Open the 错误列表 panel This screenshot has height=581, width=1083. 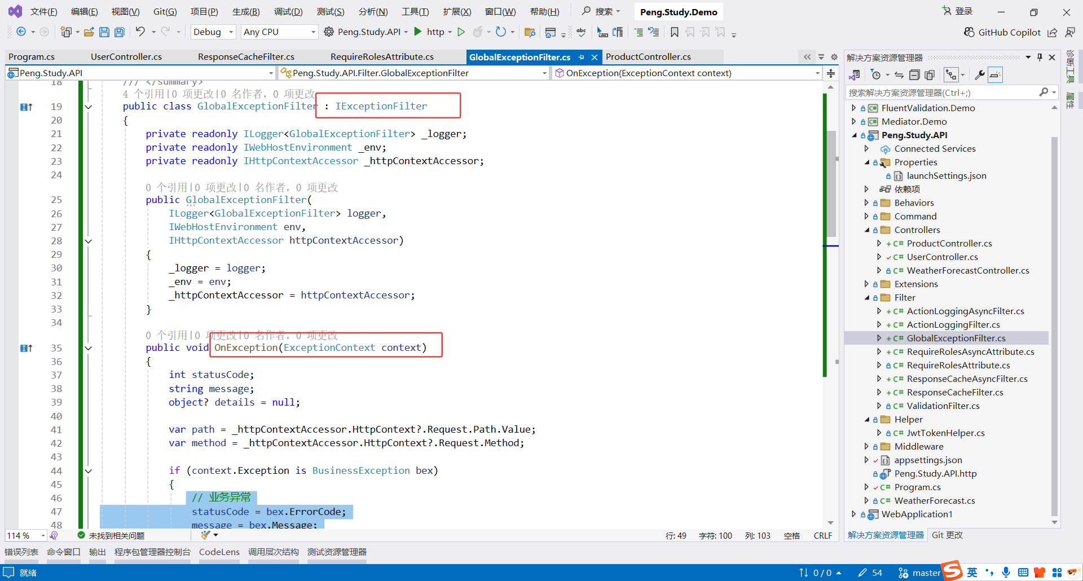pyautogui.click(x=21, y=552)
